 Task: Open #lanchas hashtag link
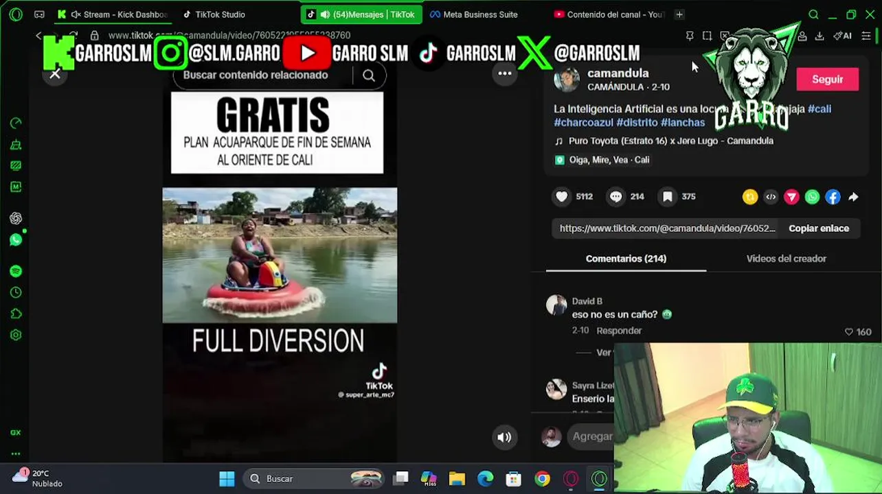coord(683,123)
